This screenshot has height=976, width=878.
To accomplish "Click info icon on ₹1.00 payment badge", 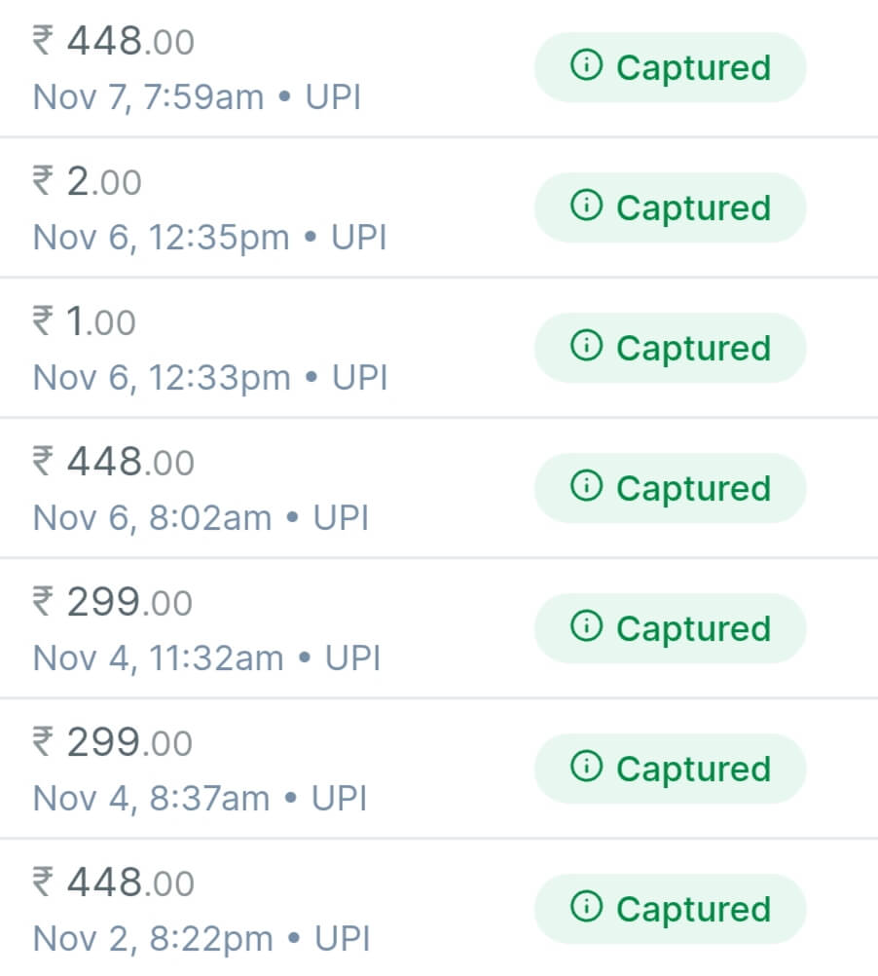I will 586,347.
